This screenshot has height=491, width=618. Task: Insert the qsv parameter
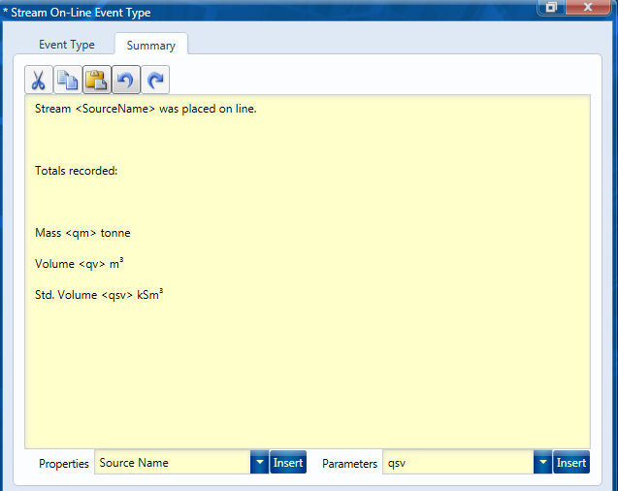[x=571, y=462]
